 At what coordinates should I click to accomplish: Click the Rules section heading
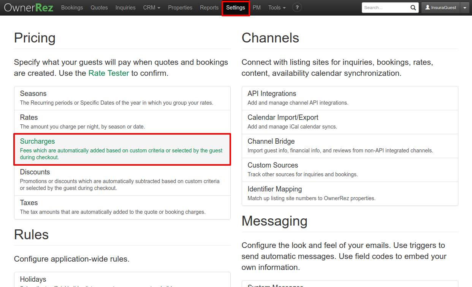click(31, 235)
